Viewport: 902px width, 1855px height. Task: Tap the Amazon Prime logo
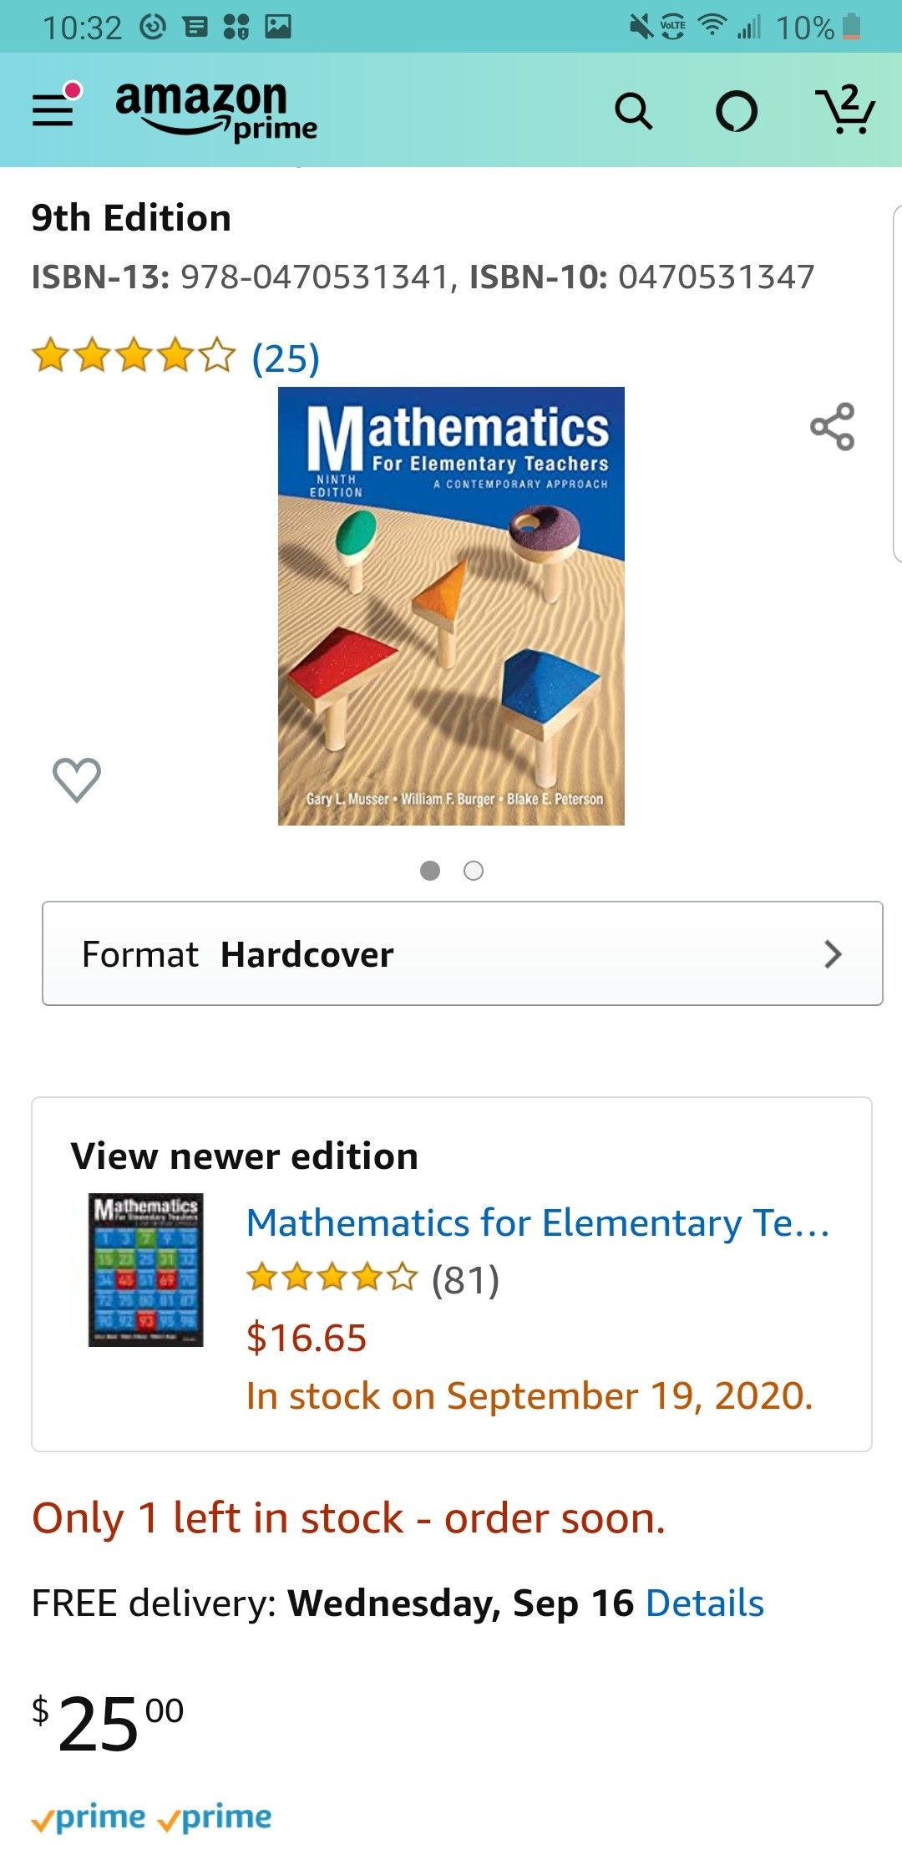213,110
